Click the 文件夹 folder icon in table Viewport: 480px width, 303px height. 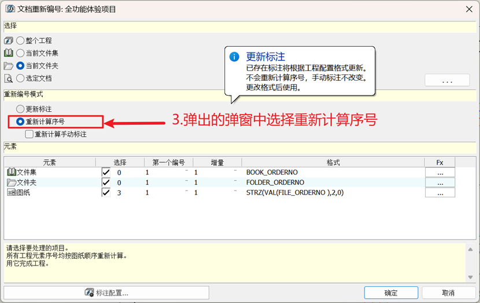tap(12, 182)
